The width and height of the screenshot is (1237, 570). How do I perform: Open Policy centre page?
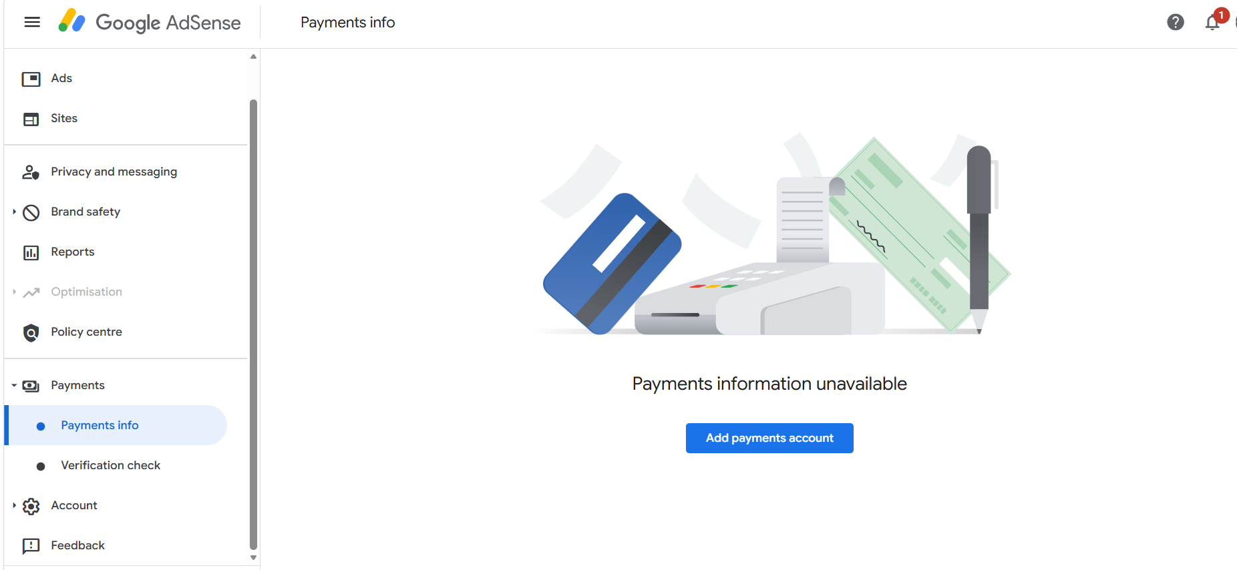tap(87, 332)
